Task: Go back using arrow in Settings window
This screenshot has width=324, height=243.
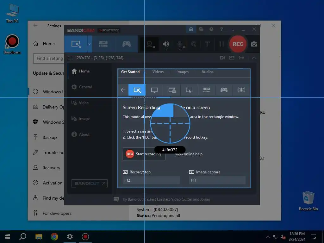Action: pyautogui.click(x=35, y=26)
